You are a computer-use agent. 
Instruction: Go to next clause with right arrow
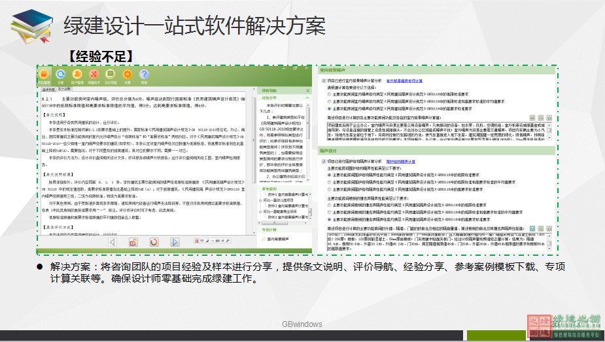175,242
